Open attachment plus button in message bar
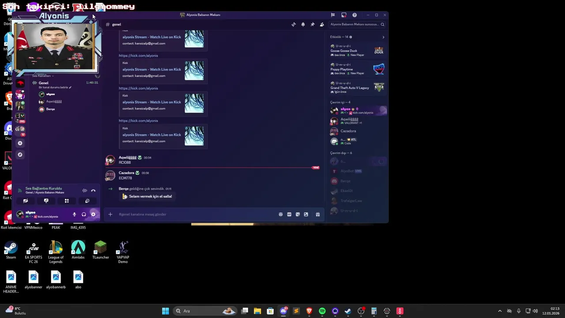 [110, 214]
